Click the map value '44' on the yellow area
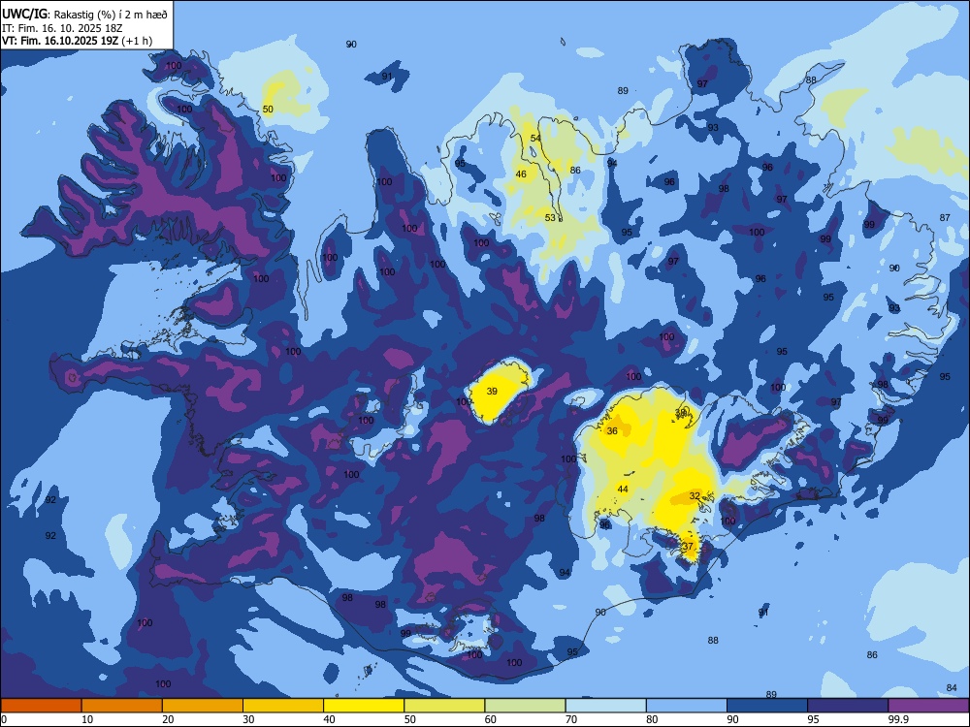The height and width of the screenshot is (727, 970). coord(623,489)
